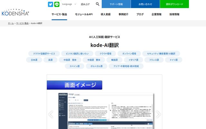Open the サポート情報 button

[116, 4]
